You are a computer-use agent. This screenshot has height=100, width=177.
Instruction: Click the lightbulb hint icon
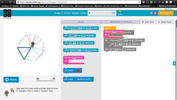12,90
